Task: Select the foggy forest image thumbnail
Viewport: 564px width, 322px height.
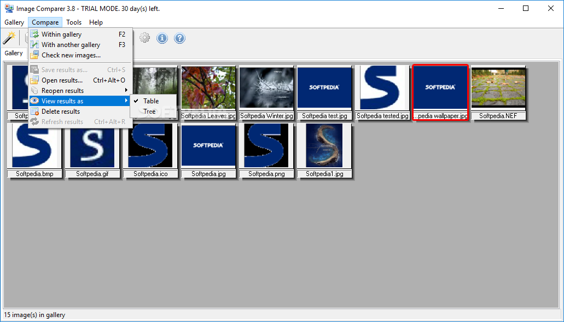Action: pyautogui.click(x=155, y=87)
